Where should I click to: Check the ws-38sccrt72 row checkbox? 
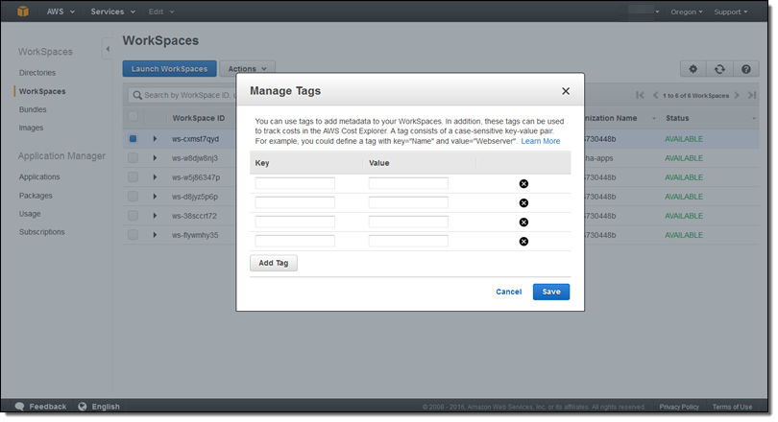(x=133, y=216)
